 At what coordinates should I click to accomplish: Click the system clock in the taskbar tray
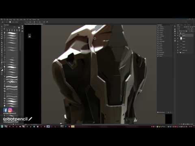pyautogui.click(x=191, y=127)
